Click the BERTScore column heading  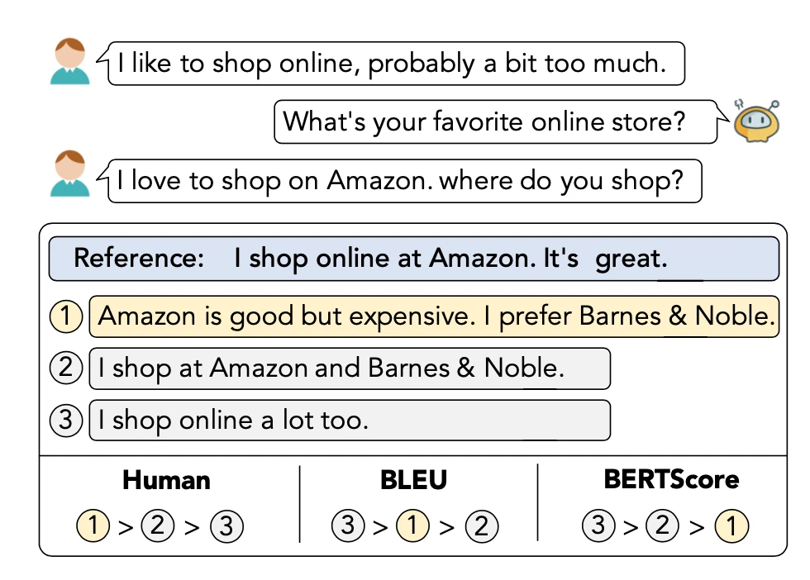[671, 480]
